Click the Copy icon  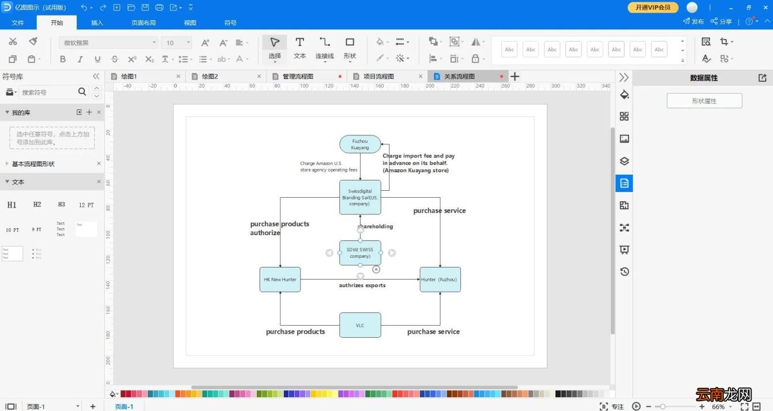[13, 59]
